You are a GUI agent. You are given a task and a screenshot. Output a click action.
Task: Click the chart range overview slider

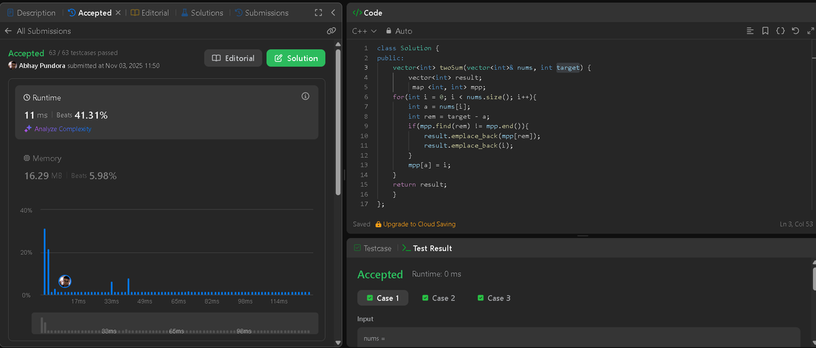pos(175,323)
